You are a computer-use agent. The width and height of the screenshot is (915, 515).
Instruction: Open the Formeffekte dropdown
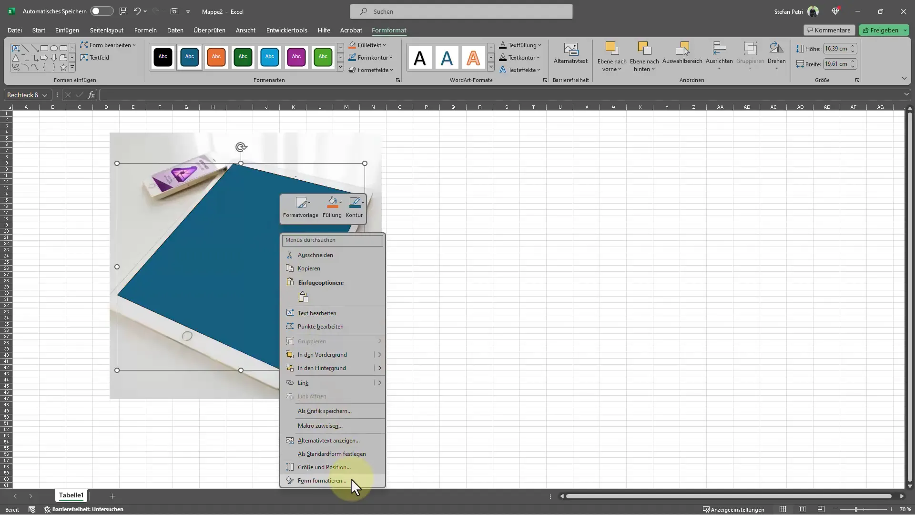tap(371, 70)
